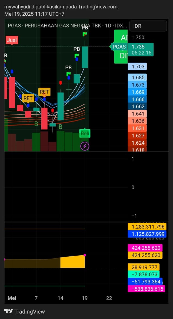Image resolution: width=173 pixels, height=319 pixels.
Task: Click the green AD/DI panel
Action: click(121, 47)
